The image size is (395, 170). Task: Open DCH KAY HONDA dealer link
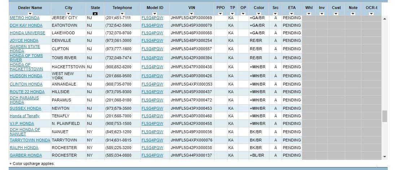coord(26,25)
